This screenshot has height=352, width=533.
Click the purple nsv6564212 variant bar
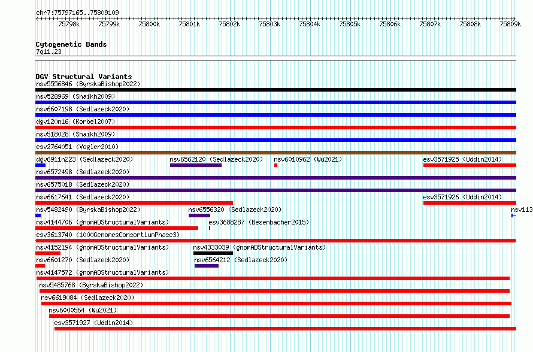pos(207,266)
